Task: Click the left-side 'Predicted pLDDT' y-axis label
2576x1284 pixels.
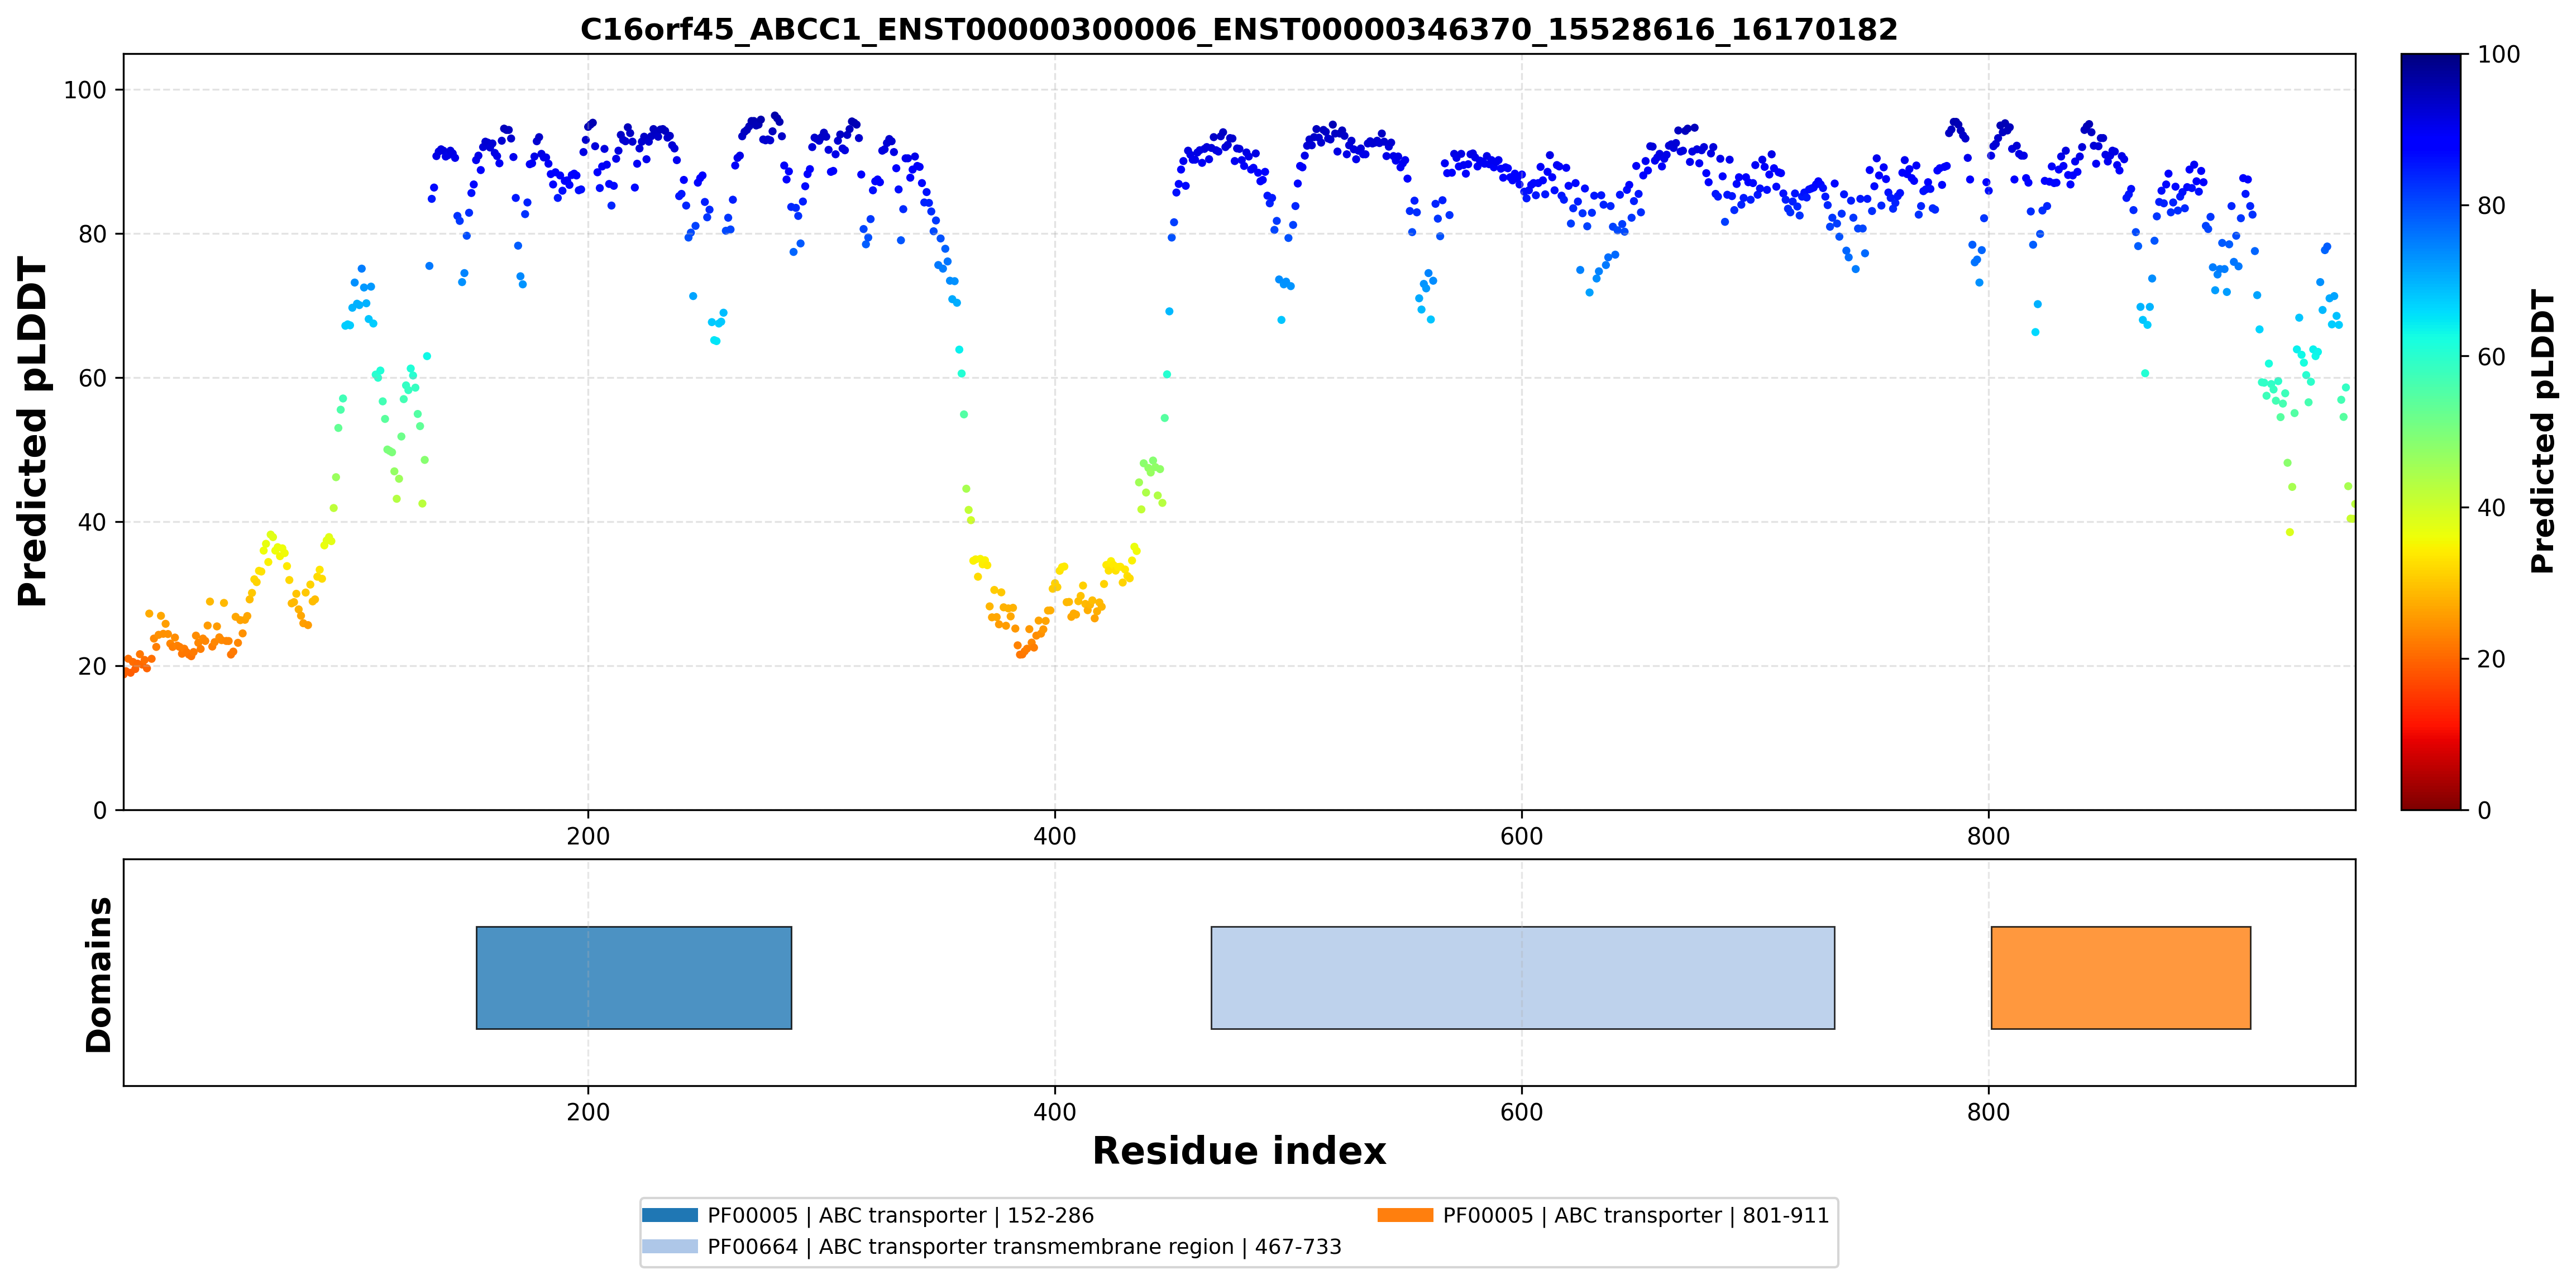Action: (32, 432)
